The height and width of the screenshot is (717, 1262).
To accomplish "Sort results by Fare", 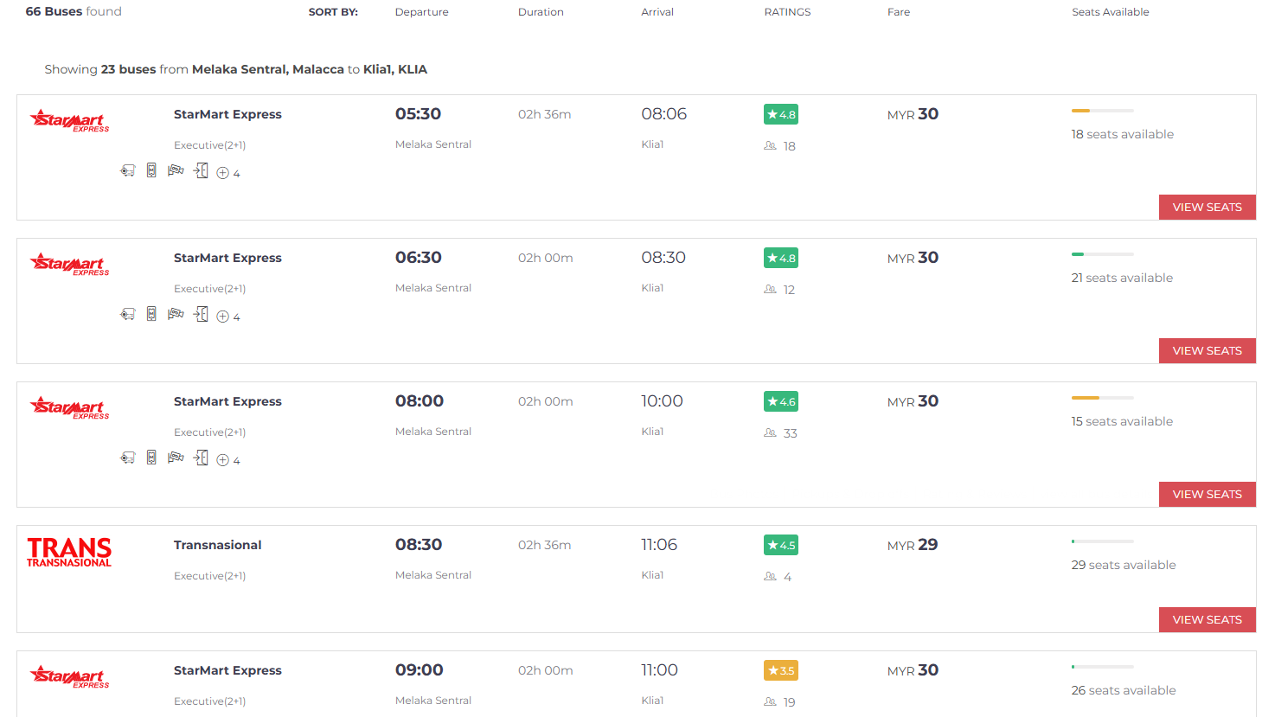I will pyautogui.click(x=898, y=12).
